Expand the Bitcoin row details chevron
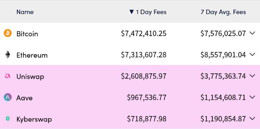 [x=252, y=33]
